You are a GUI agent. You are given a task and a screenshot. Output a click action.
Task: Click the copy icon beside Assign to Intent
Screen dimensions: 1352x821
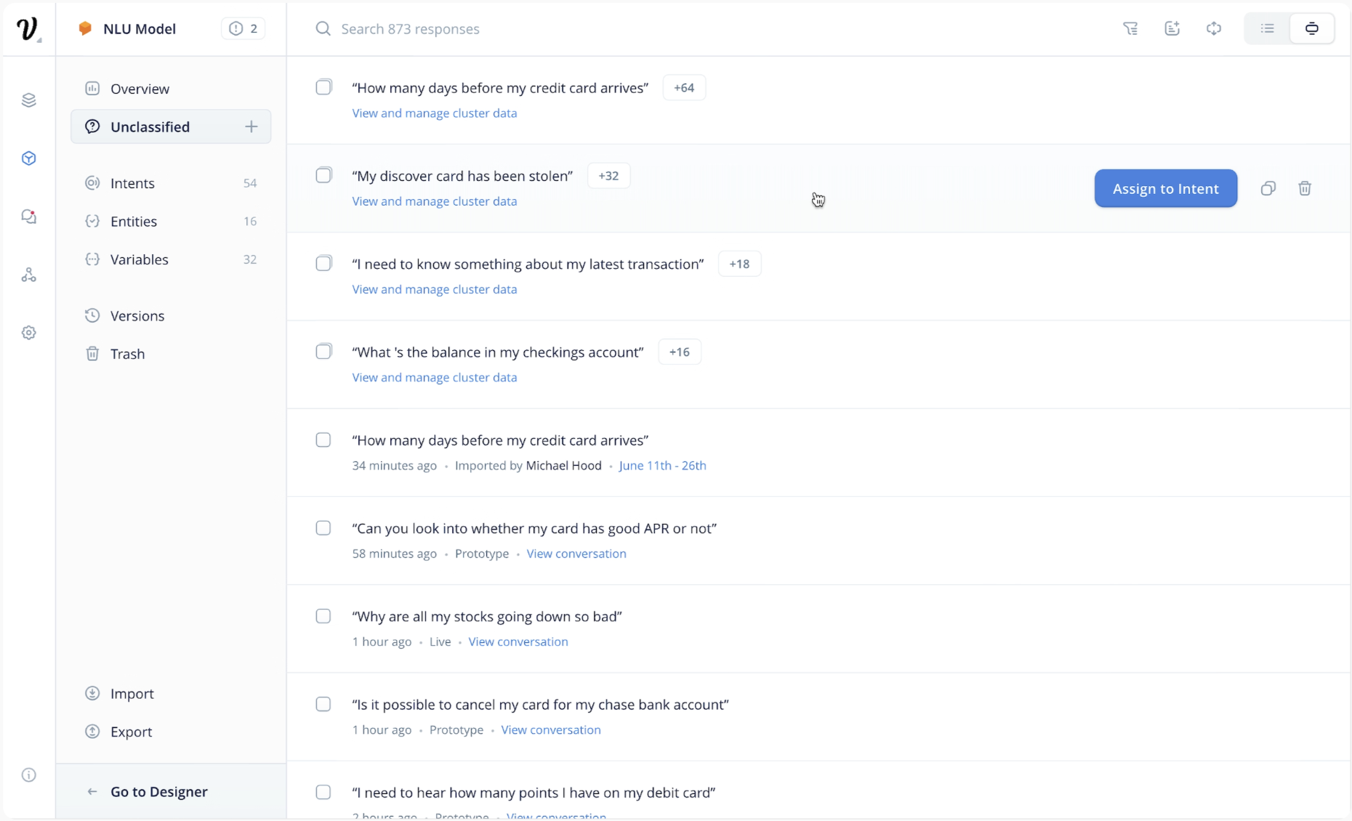pyautogui.click(x=1268, y=189)
